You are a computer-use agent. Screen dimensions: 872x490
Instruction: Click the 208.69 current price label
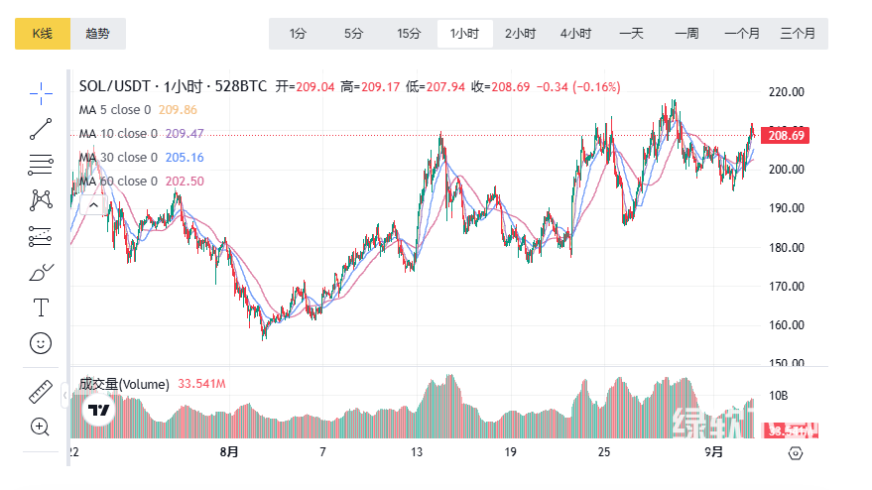786,135
